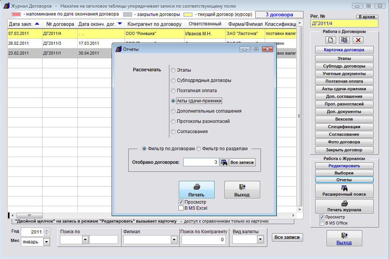Open the Акты сдачи-приемки button
Screen dimensions: 390x259
344,89
